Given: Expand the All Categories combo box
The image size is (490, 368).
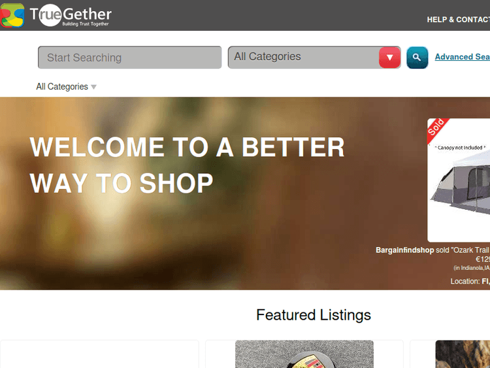Looking at the screenshot, I should [x=314, y=58].
